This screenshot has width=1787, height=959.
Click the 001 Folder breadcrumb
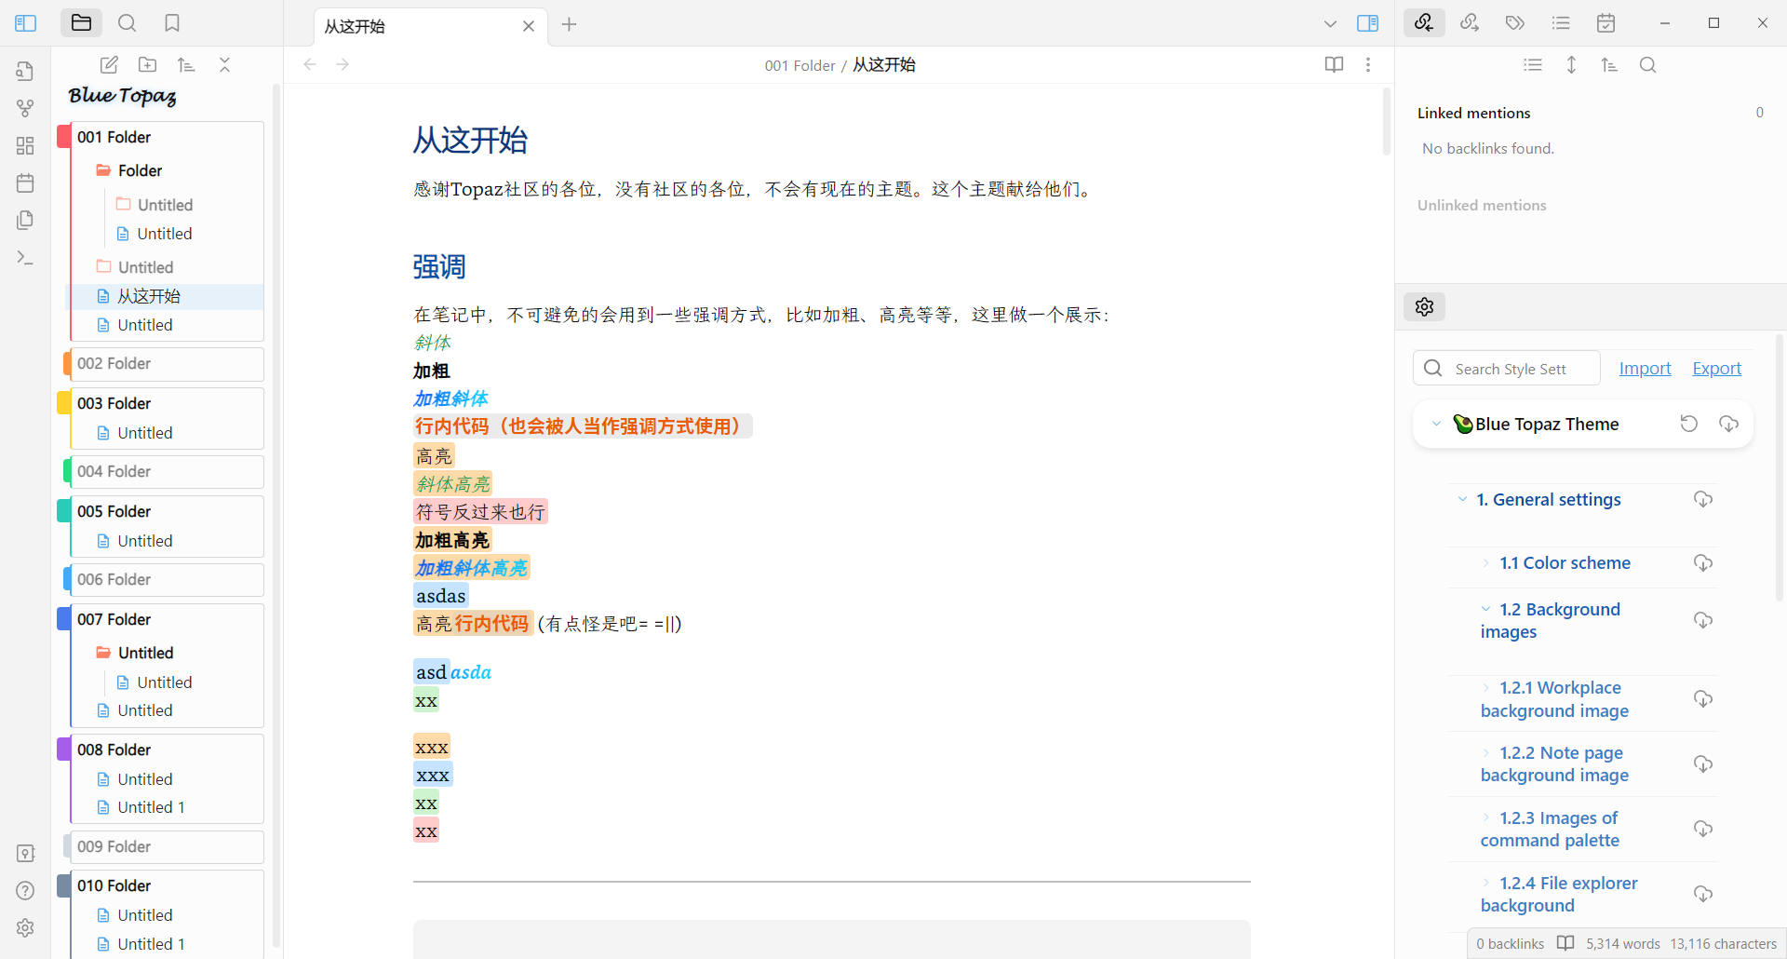click(x=800, y=65)
